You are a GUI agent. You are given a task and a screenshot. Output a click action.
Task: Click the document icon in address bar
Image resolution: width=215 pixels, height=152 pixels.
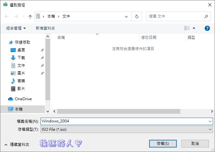pos(38,16)
